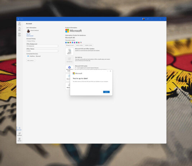
Task: Click the "Account" page heading
Action: click(29, 24)
